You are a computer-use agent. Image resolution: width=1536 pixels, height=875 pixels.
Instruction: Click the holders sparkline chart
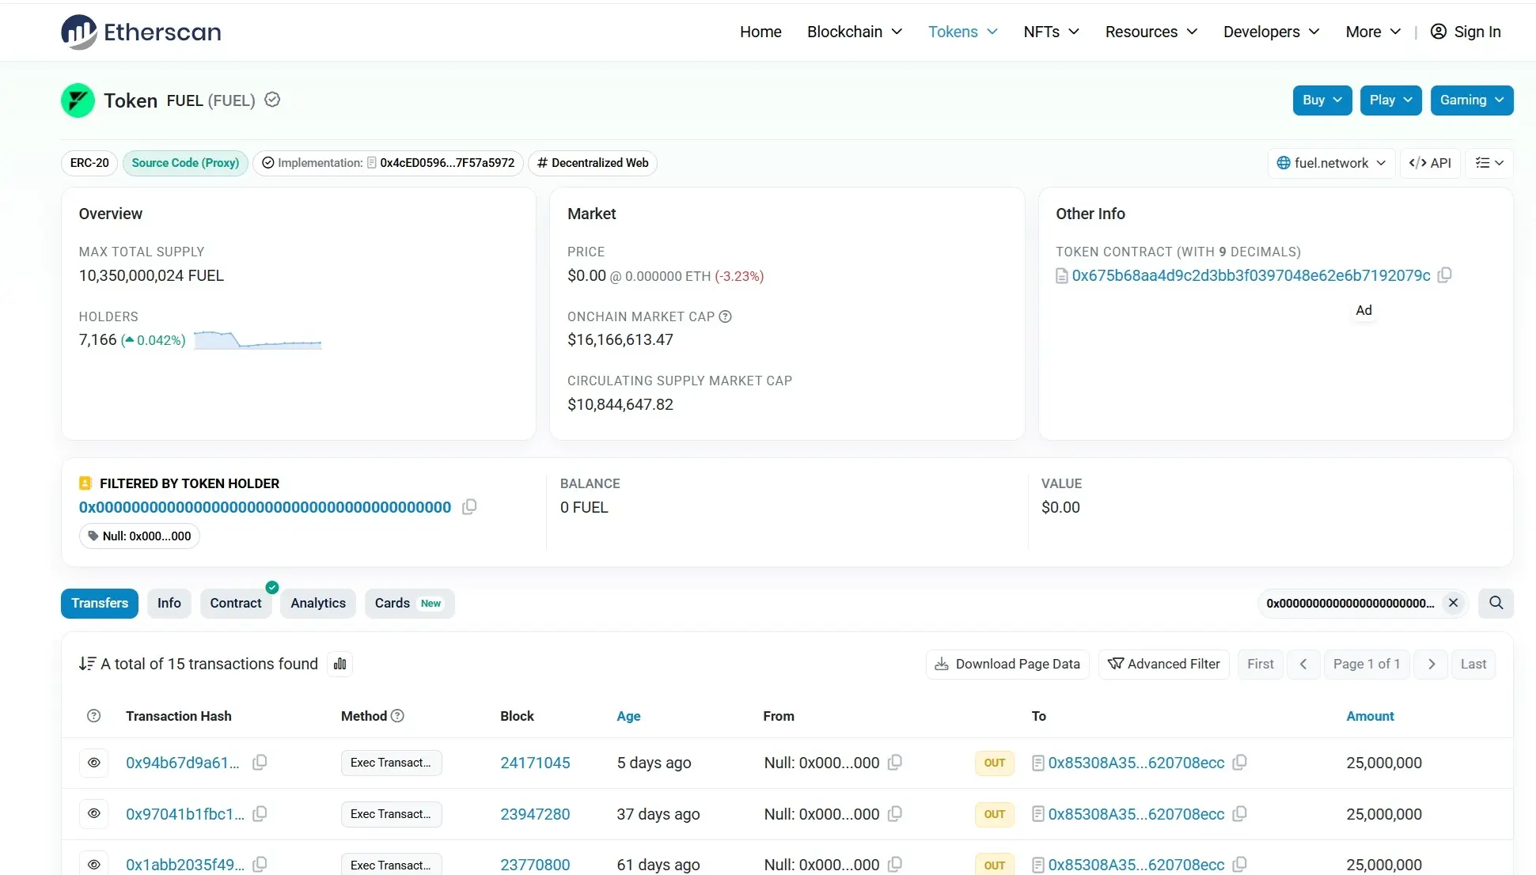point(257,340)
